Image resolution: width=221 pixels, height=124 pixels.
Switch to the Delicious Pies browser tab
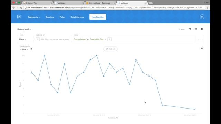[38, 3]
